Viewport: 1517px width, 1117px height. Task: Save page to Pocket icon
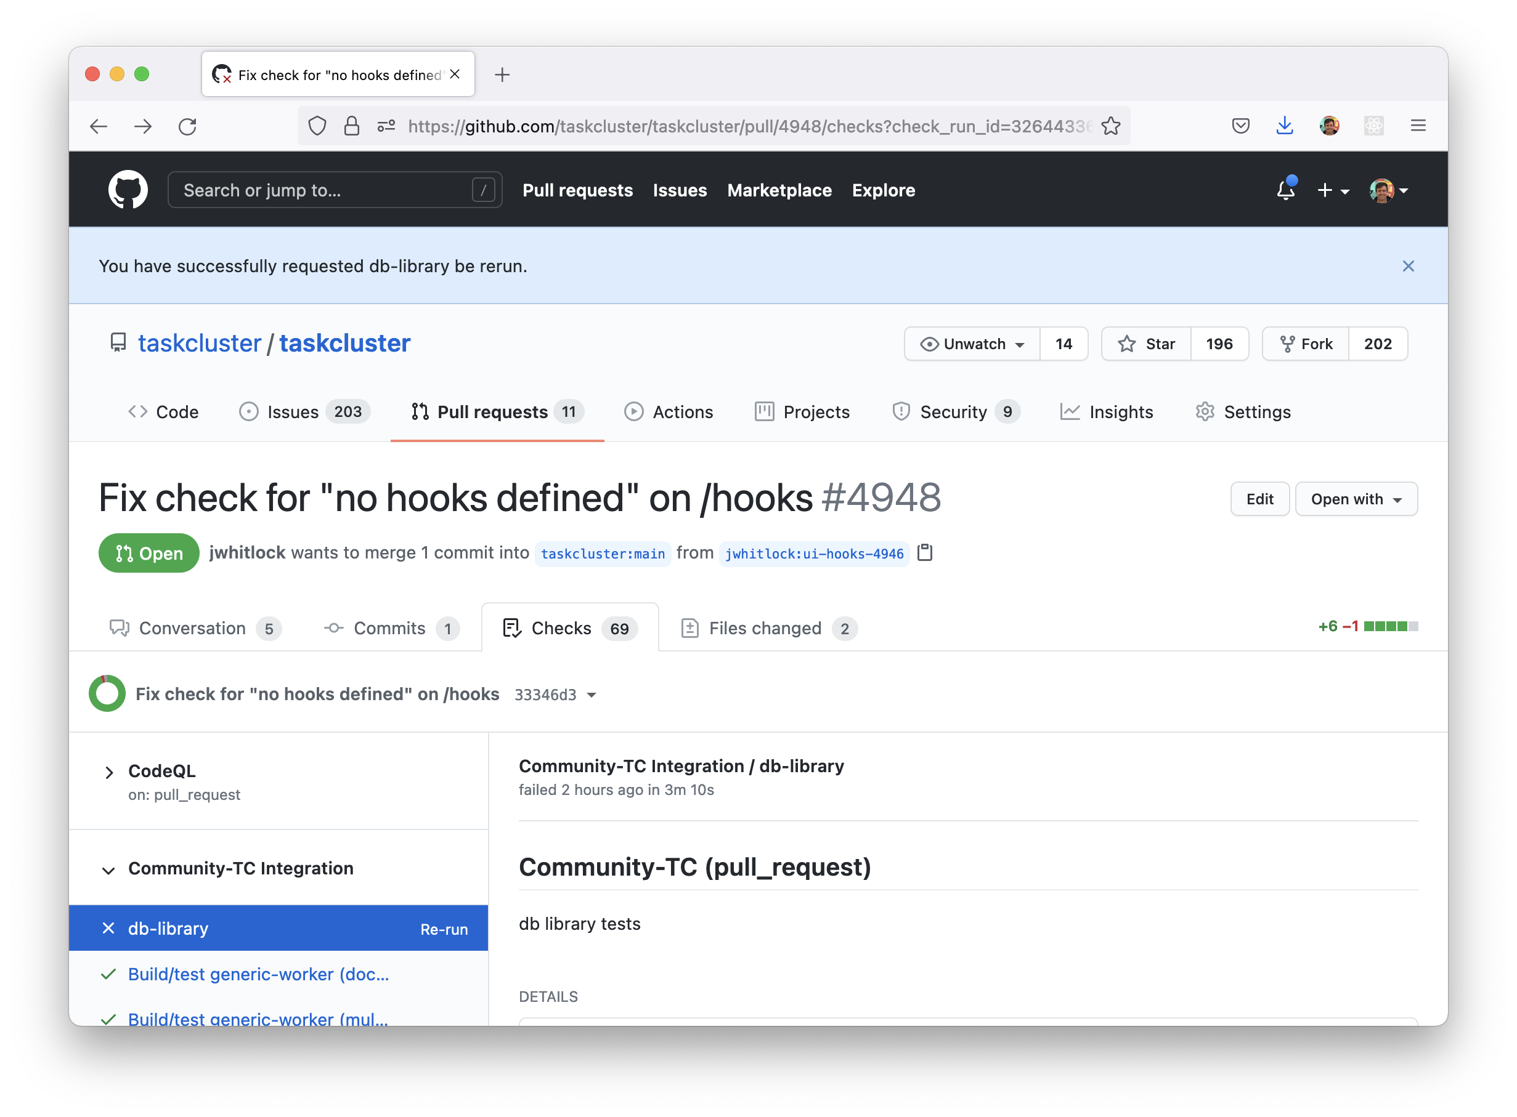click(1240, 126)
